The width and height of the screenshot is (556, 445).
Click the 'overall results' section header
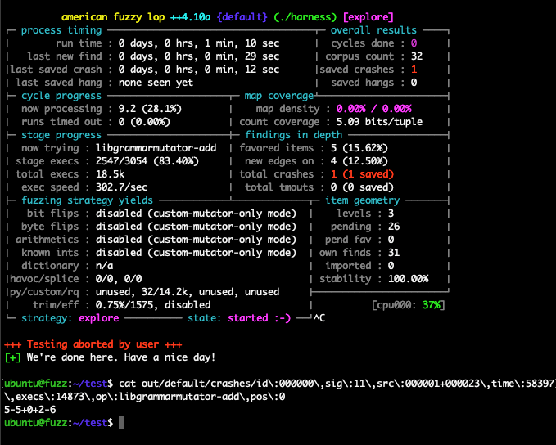(373, 30)
